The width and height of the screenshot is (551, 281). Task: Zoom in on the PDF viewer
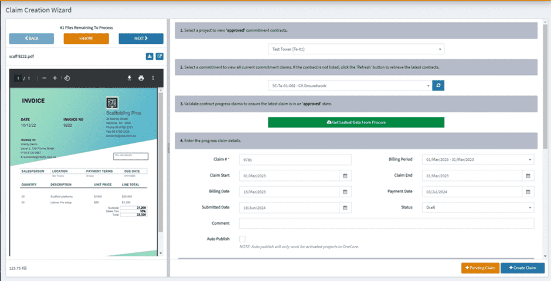click(55, 78)
